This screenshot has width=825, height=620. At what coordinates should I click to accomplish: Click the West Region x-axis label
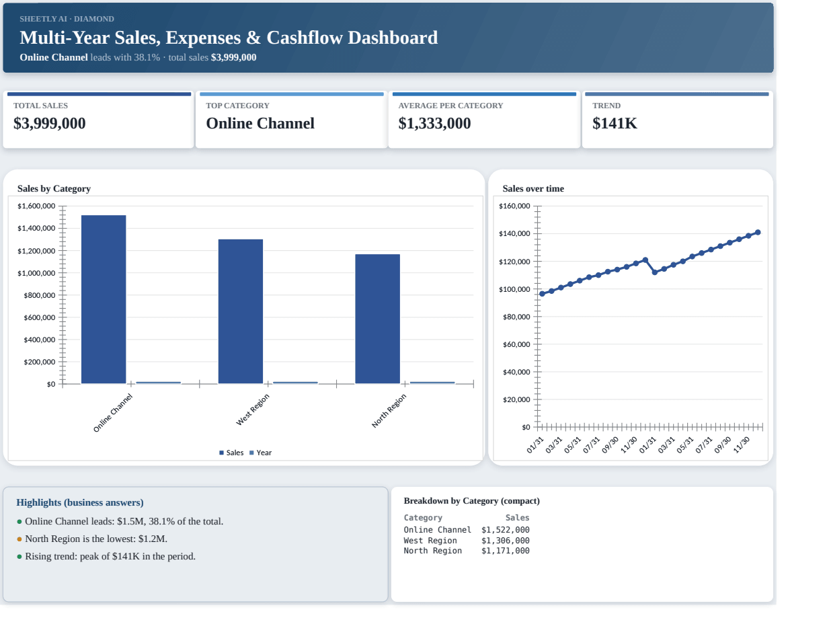[253, 410]
